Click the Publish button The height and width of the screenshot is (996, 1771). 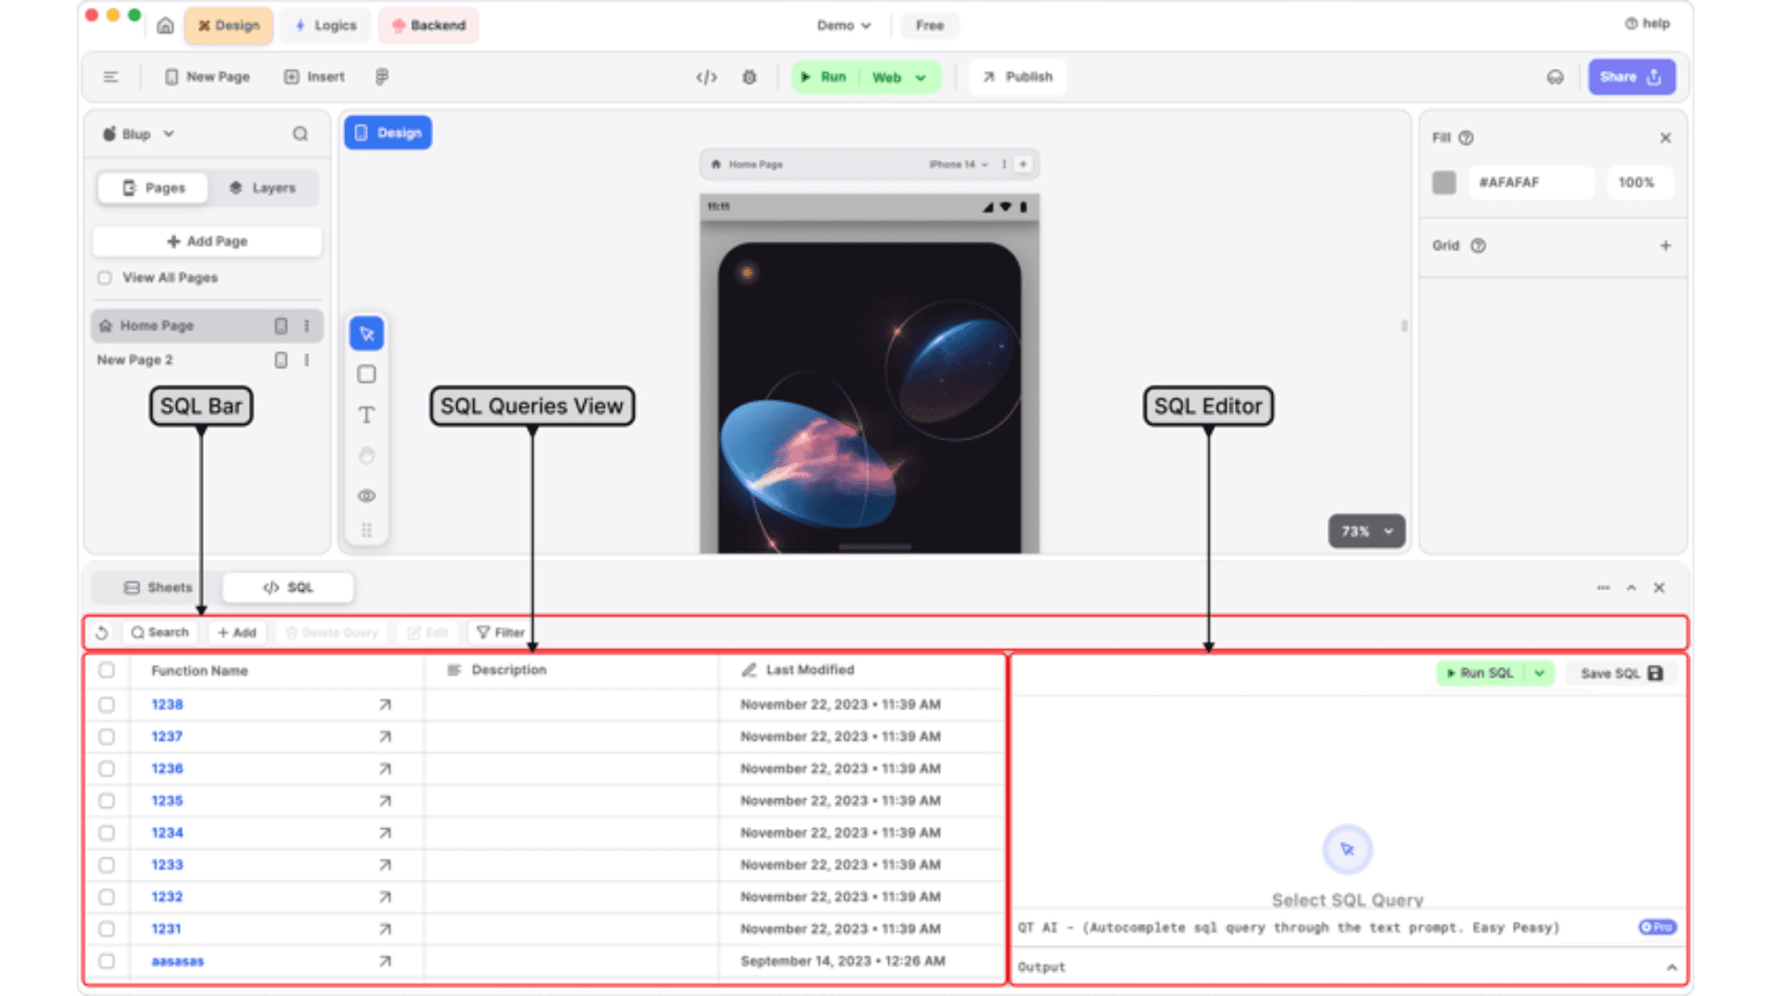(x=1017, y=77)
